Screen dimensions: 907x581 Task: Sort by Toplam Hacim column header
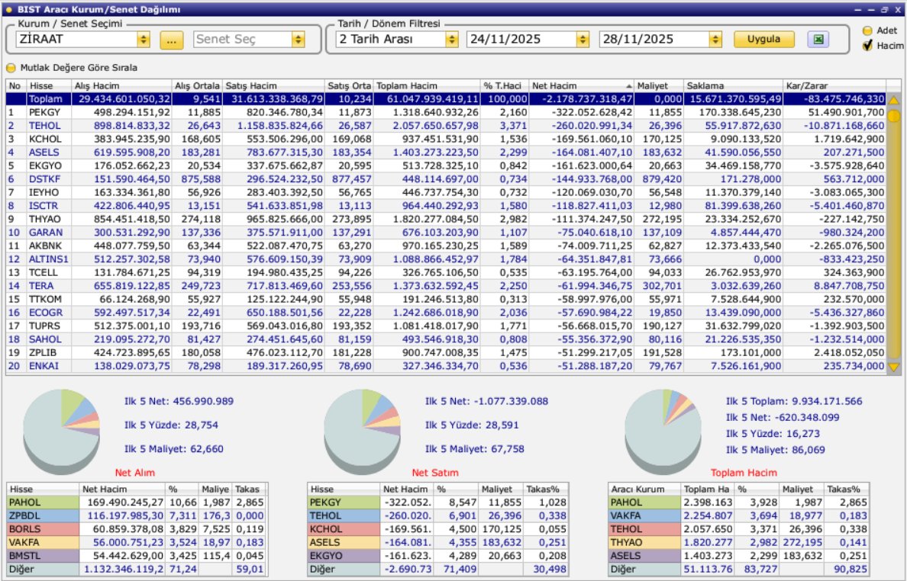(427, 85)
